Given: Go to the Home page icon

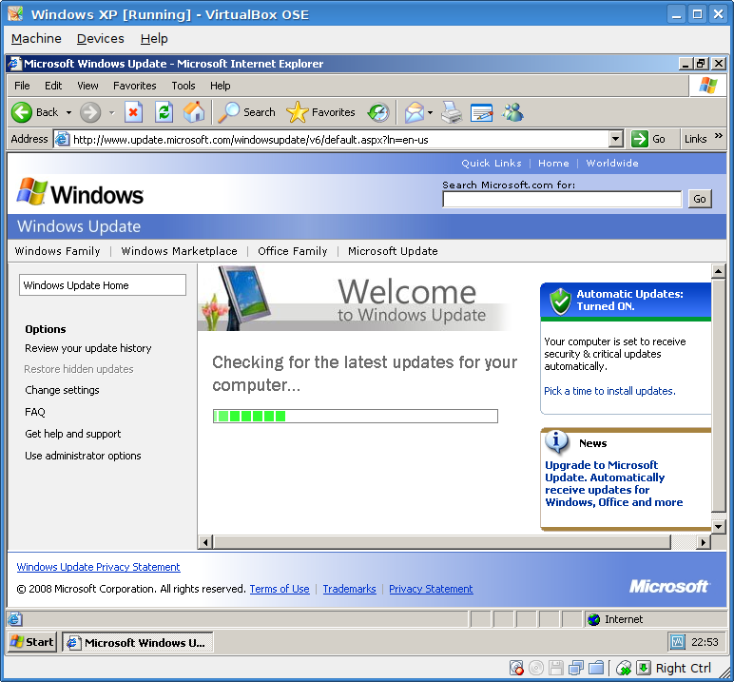Looking at the screenshot, I should coord(194,112).
